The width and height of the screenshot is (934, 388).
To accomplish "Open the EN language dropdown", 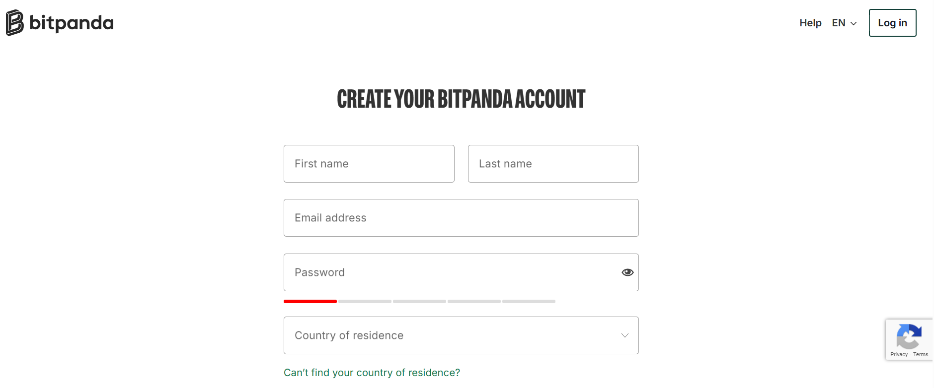I will click(x=843, y=23).
